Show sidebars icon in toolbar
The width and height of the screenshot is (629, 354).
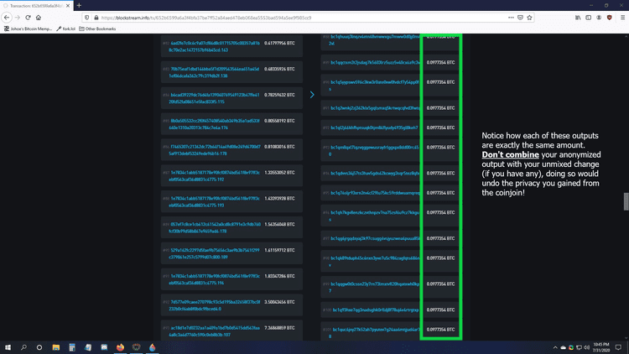coord(588,18)
